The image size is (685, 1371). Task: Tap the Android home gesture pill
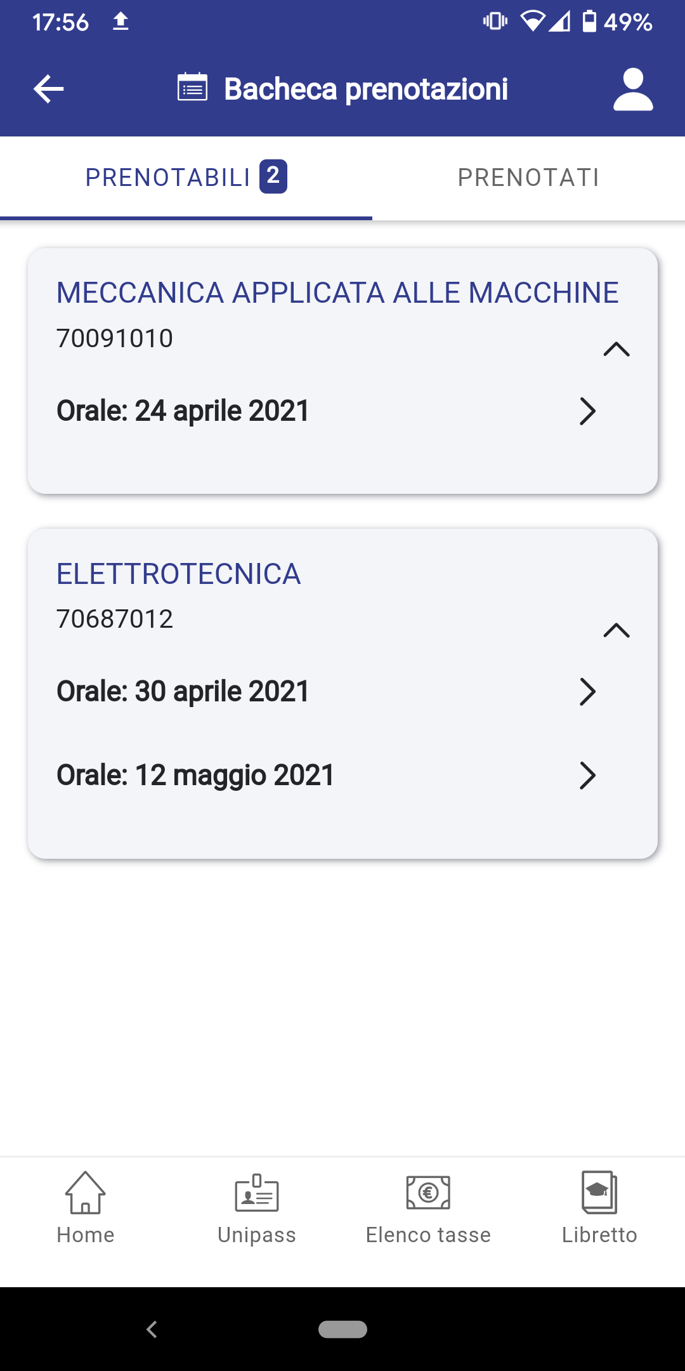342,1329
